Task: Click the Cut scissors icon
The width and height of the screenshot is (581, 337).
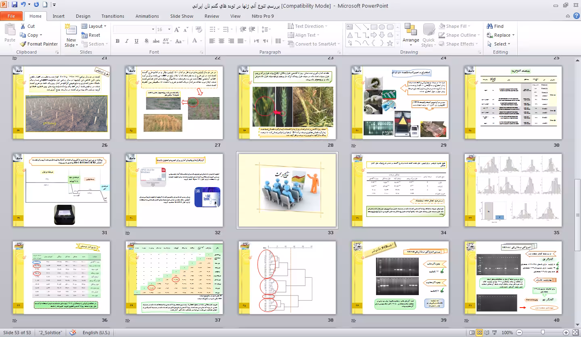Action: pos(23,26)
